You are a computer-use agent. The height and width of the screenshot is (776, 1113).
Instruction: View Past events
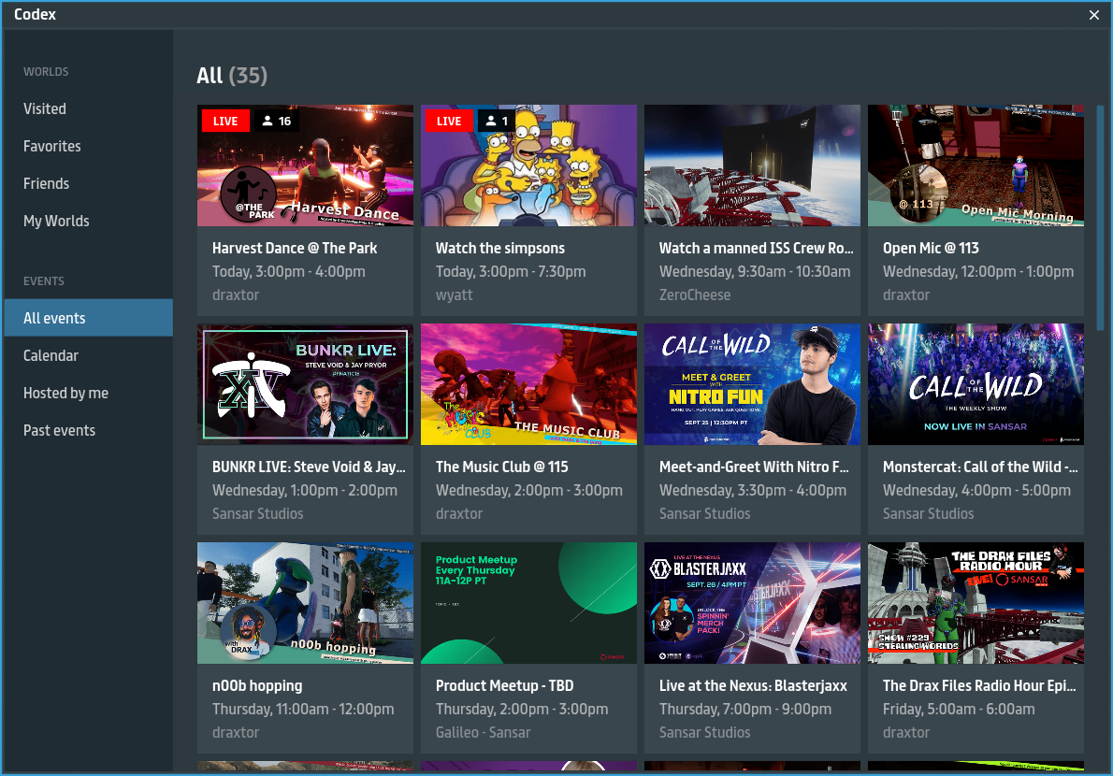click(x=59, y=430)
